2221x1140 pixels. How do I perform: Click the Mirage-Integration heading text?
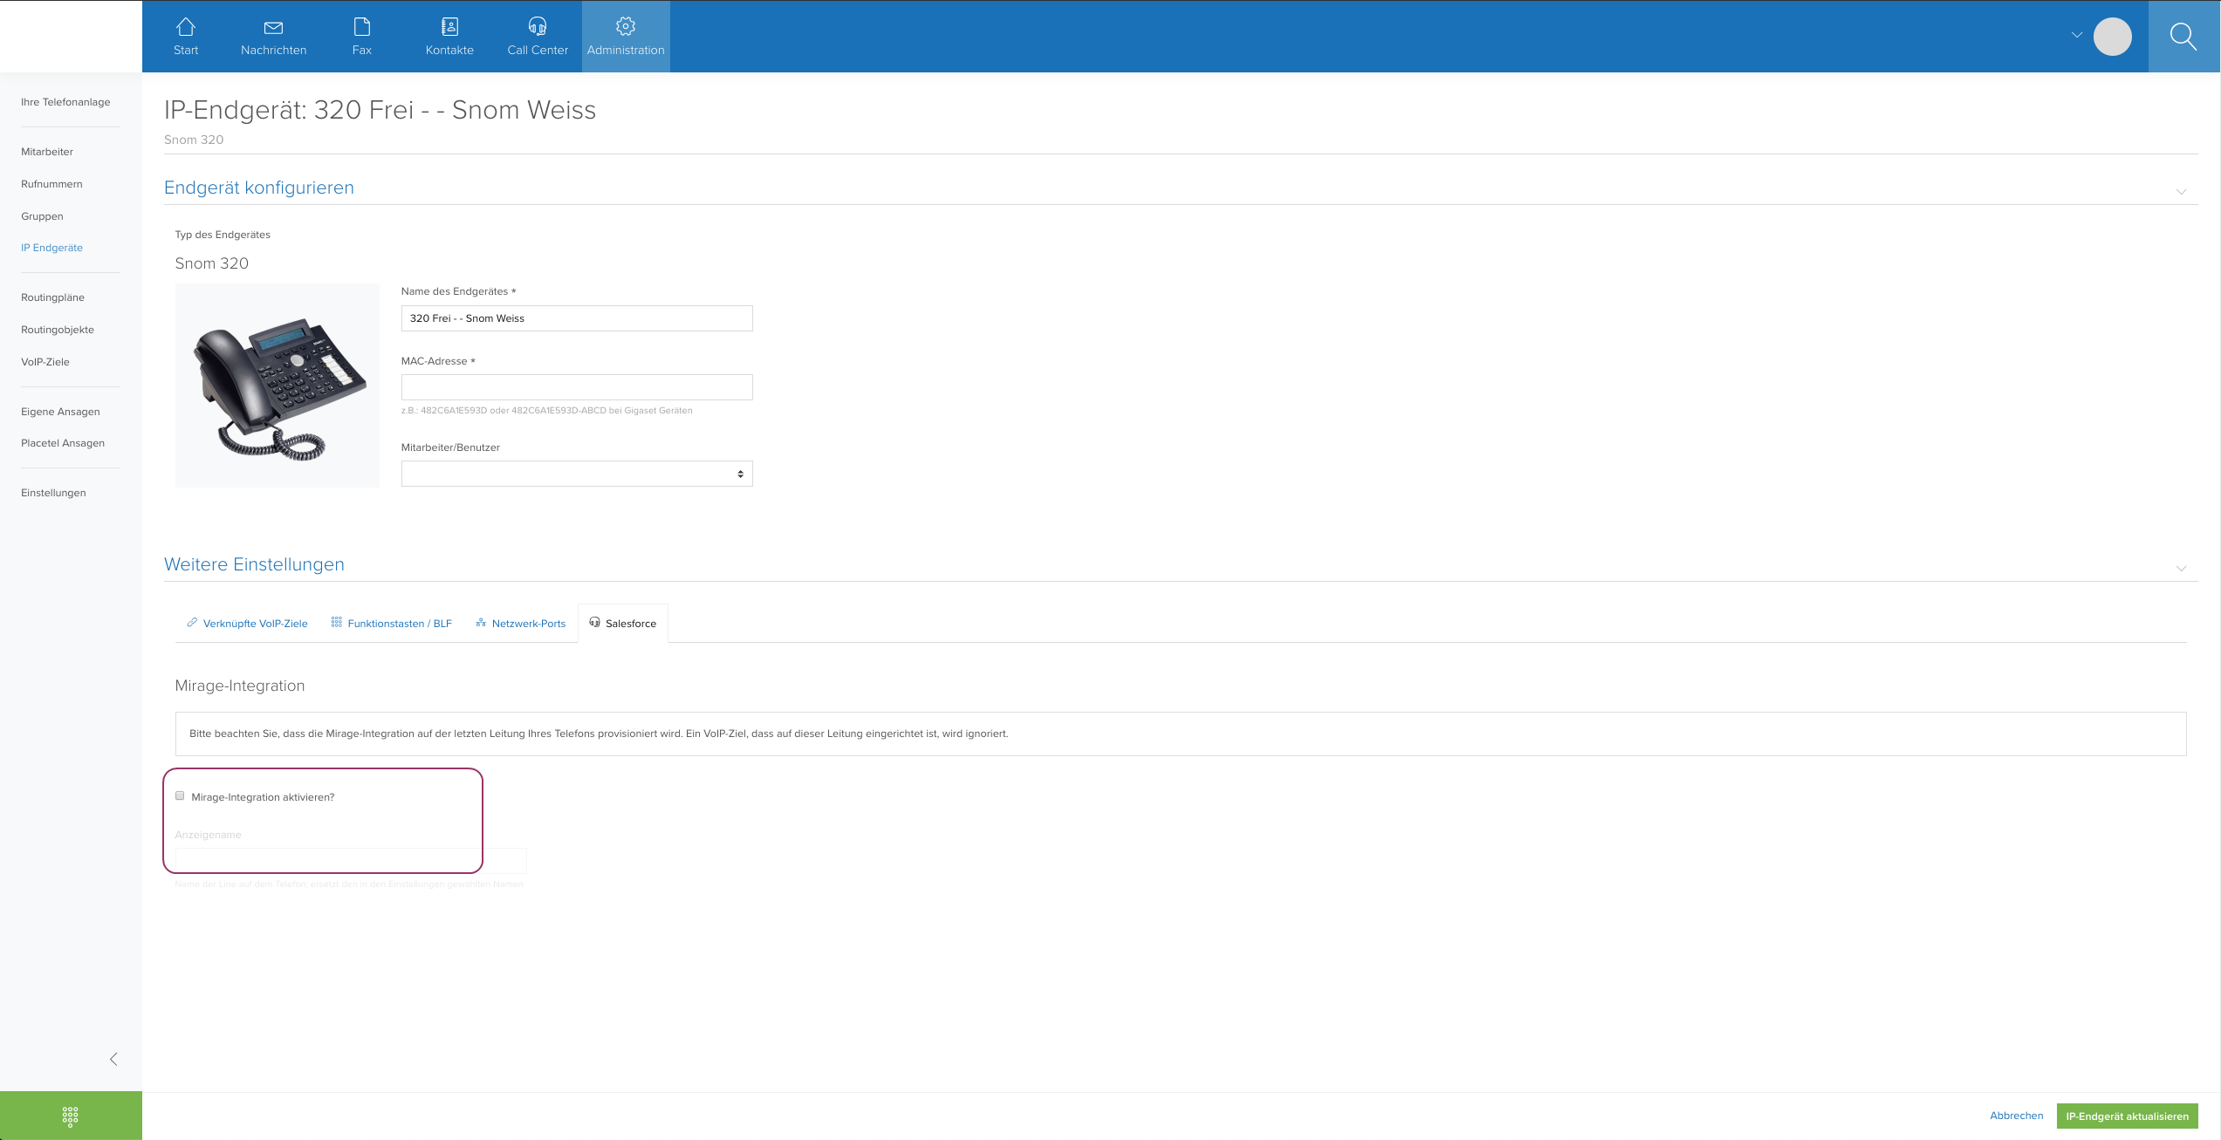point(240,686)
